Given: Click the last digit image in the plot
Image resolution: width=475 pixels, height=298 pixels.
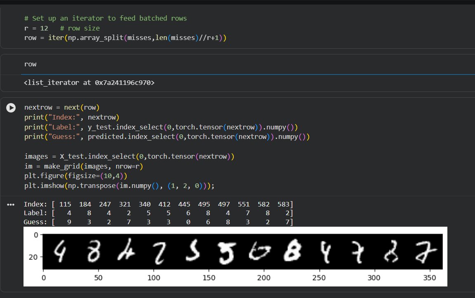Looking at the screenshot, I should 426,251.
